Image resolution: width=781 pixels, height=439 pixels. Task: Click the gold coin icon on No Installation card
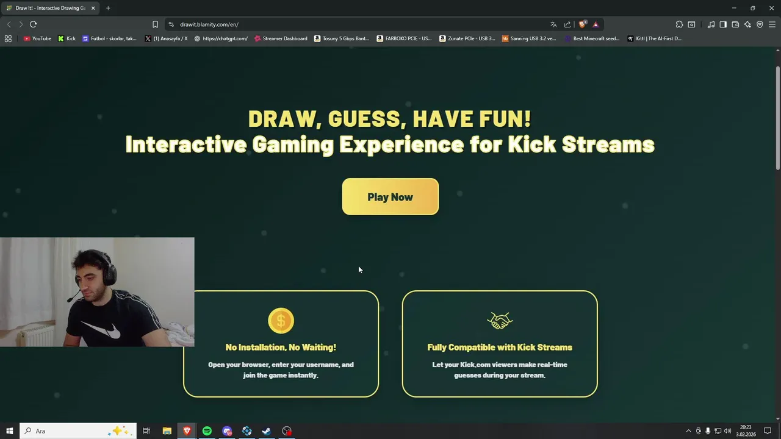[281, 321]
